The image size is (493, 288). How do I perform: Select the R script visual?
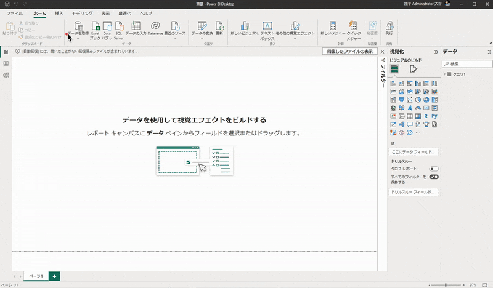[426, 116]
